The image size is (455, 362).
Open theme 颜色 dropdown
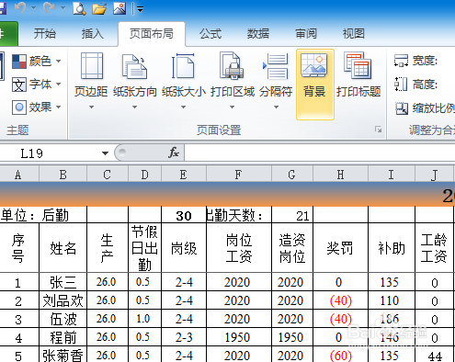pyautogui.click(x=37, y=62)
